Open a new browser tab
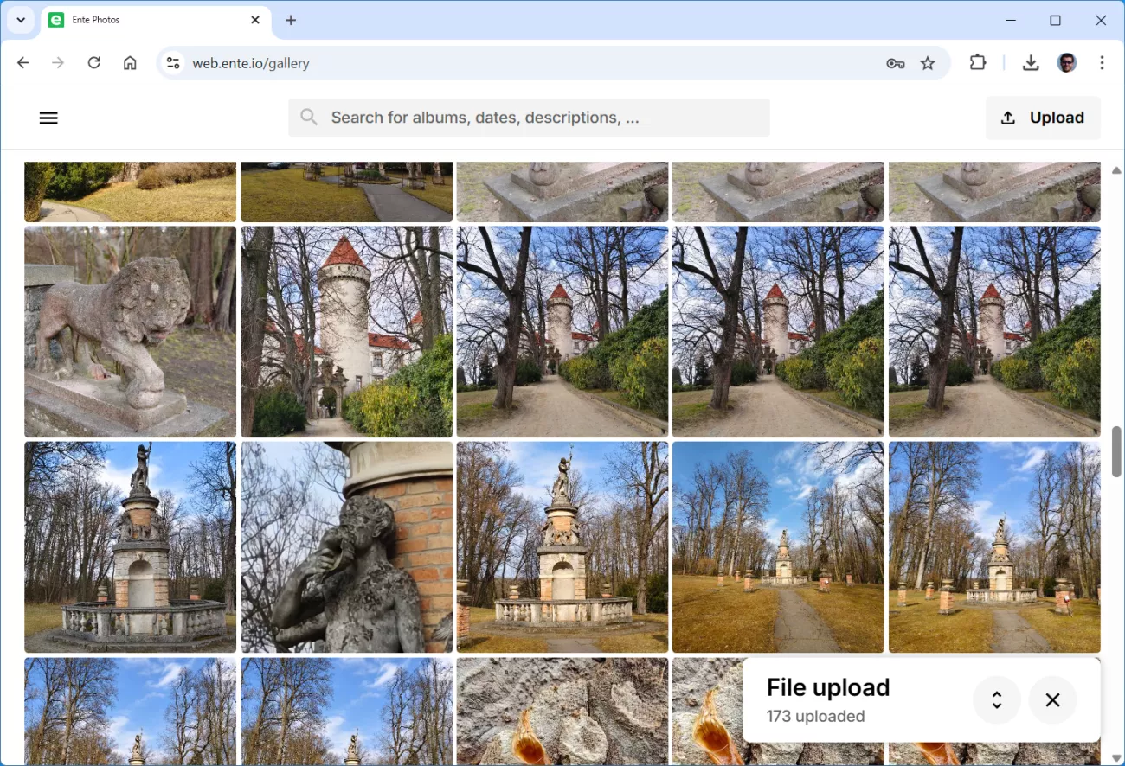 pos(291,20)
